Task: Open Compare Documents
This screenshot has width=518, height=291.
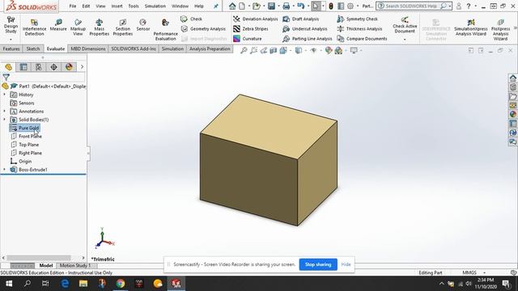Action: click(x=362, y=39)
